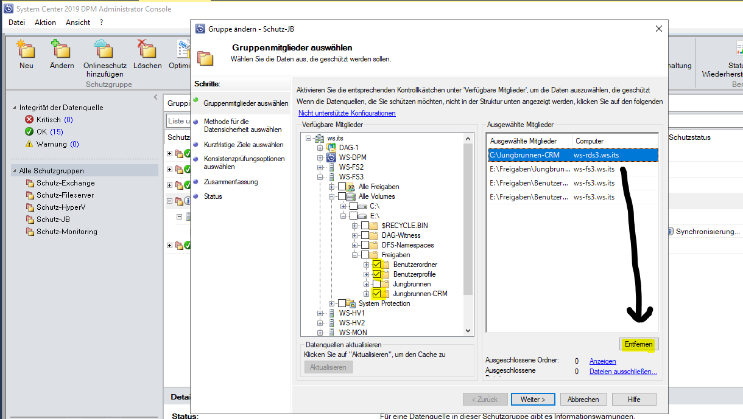Click the C:\ drive icon

pos(362,206)
